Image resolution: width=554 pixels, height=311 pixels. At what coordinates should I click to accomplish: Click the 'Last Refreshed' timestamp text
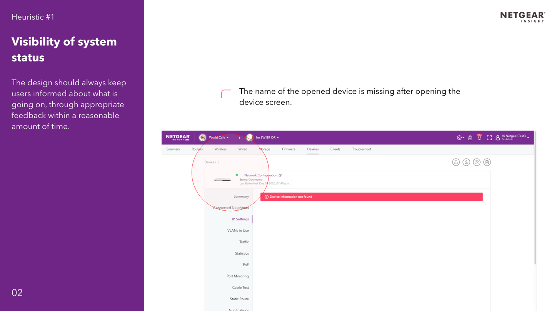coord(265,184)
